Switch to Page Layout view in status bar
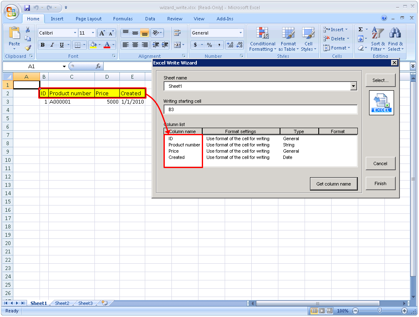419x317 pixels. click(x=321, y=311)
